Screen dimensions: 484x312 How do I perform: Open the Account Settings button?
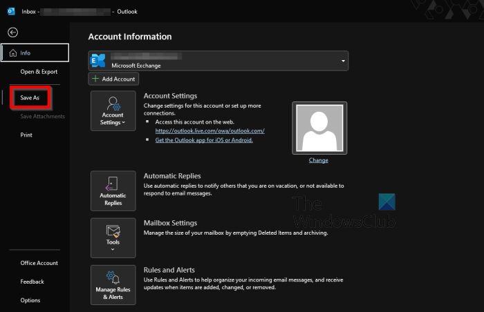pyautogui.click(x=113, y=110)
